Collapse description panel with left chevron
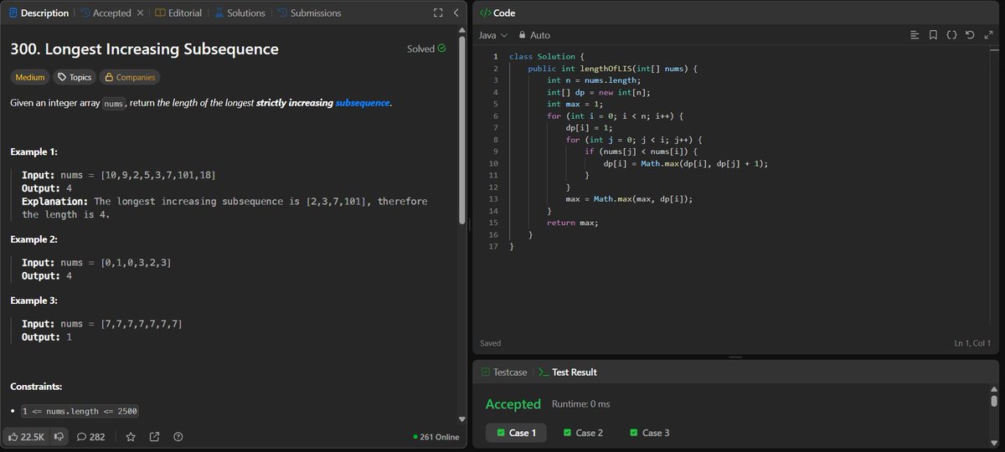 click(x=456, y=13)
